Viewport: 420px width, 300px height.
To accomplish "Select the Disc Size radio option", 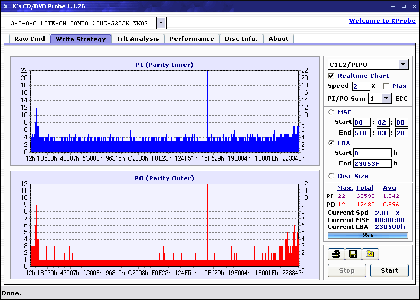I will click(x=331, y=176).
